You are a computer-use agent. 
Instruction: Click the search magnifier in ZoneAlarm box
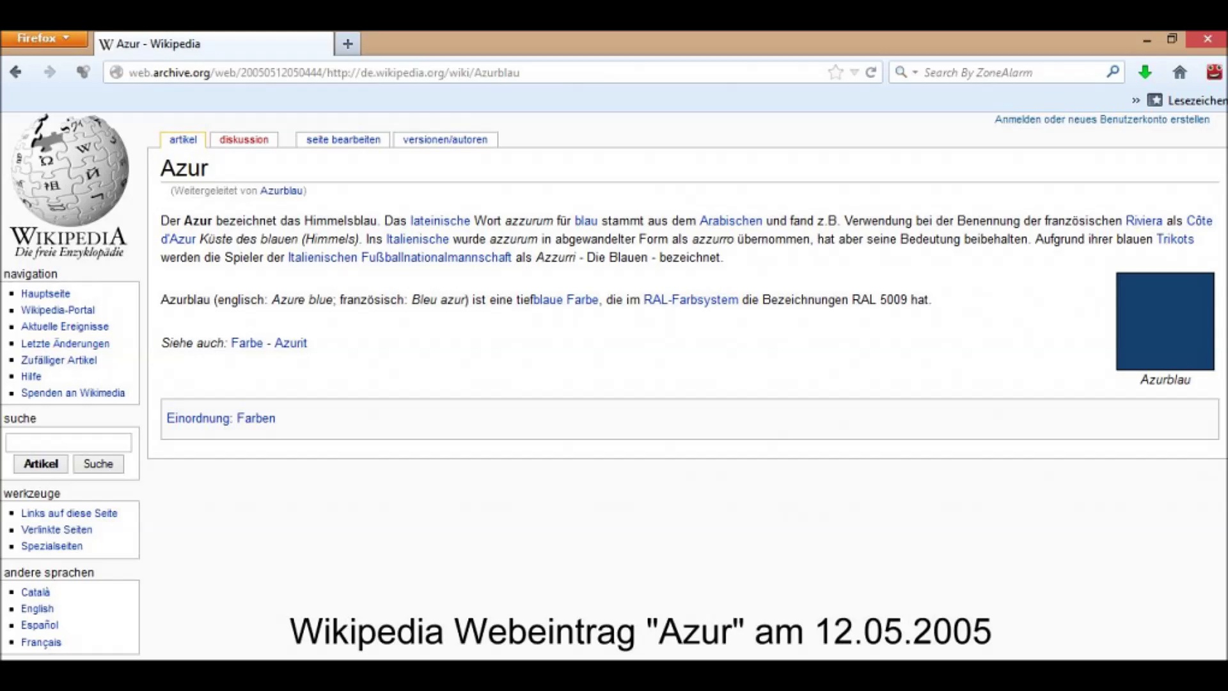point(1112,72)
